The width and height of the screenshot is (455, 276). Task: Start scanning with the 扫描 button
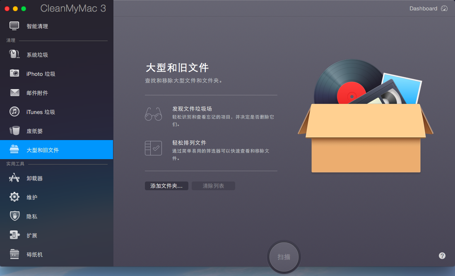tap(284, 257)
